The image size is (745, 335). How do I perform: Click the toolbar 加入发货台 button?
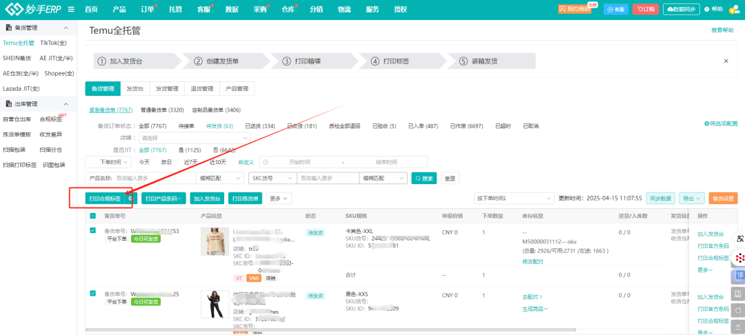tap(207, 199)
